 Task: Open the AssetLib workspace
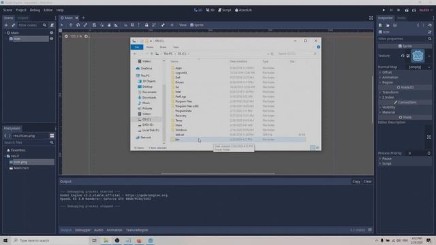click(243, 10)
